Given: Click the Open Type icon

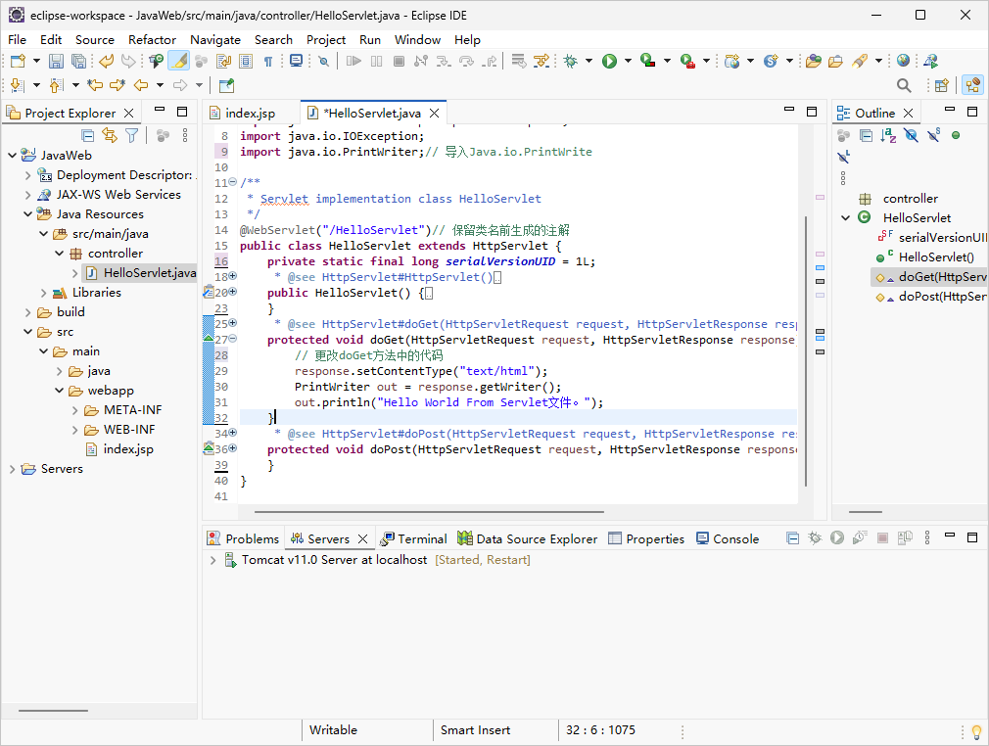Looking at the screenshot, I should (814, 61).
